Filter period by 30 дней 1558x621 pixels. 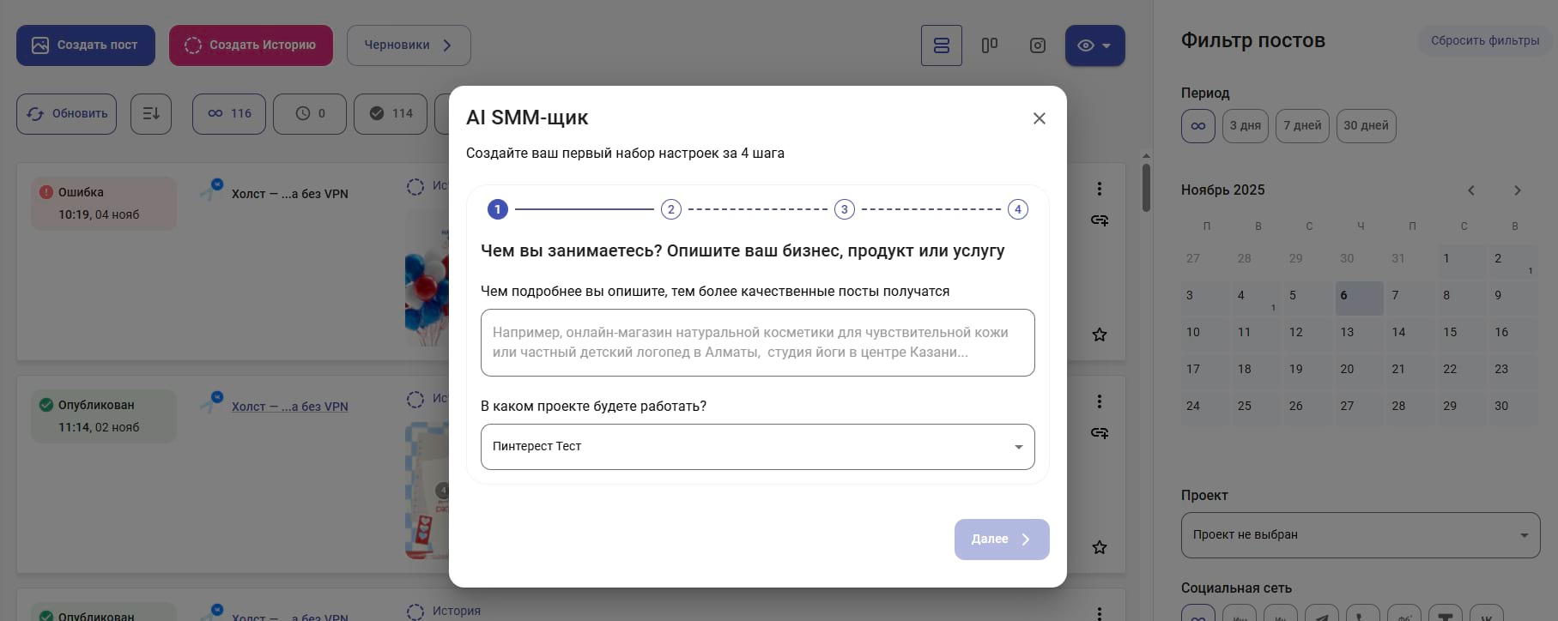(1365, 126)
